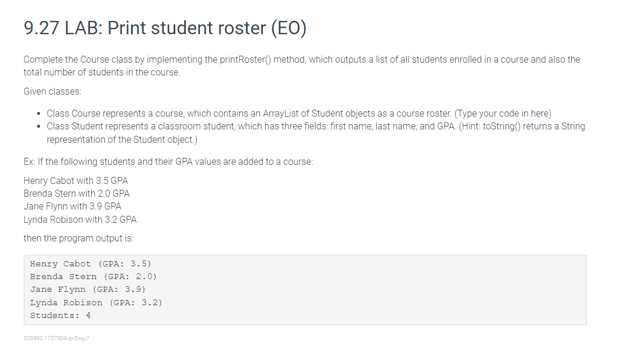This screenshot has width=617, height=347.
Task: Click the bullet beginning 'Class Student represents a classroom student'
Action: click(316, 126)
